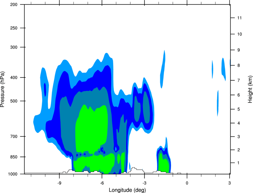Click the -3 longitude tick label
This screenshot has width=253, height=193.
point(144,183)
